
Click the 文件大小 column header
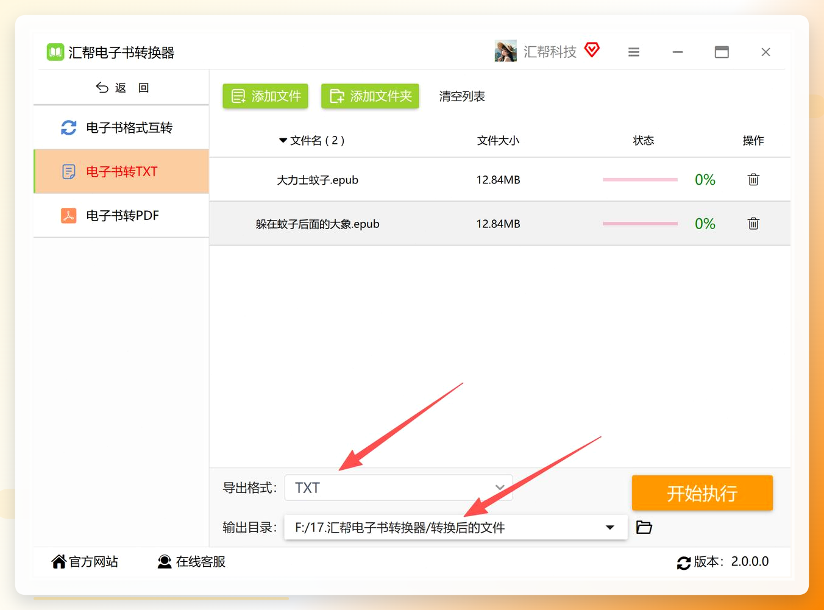pos(498,141)
